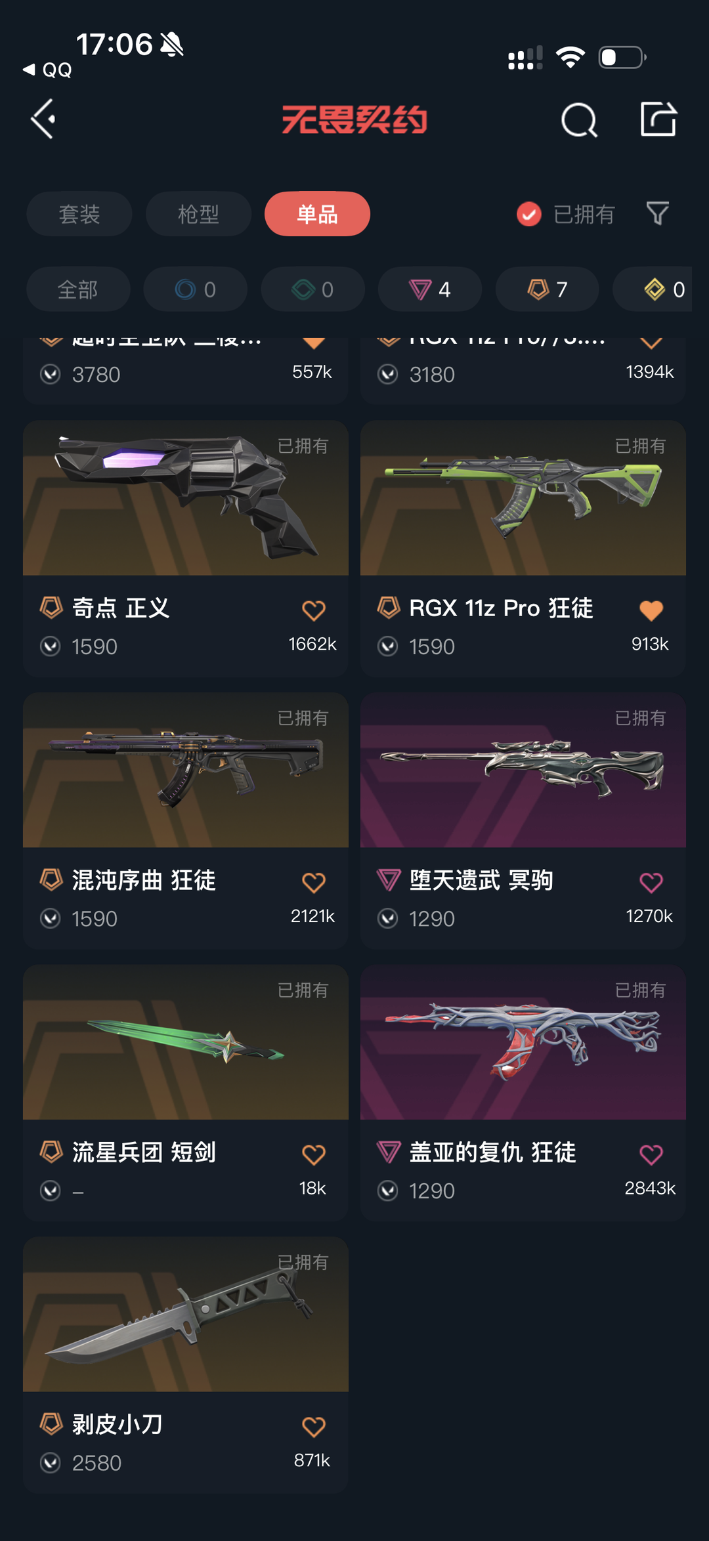This screenshot has width=709, height=1541.
Task: Open the 剥皮小刀 knife thumbnail
Action: (186, 1315)
